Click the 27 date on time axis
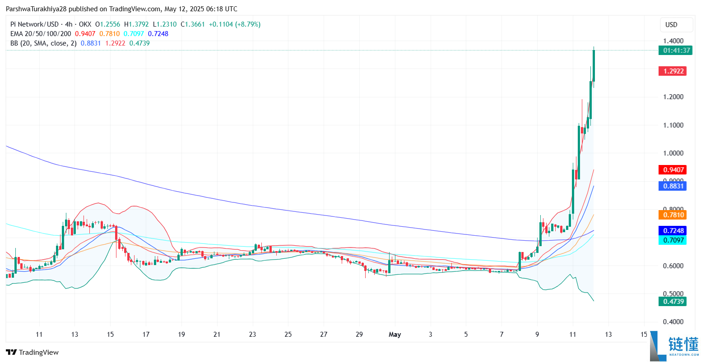This screenshot has height=362, width=701. 324,335
